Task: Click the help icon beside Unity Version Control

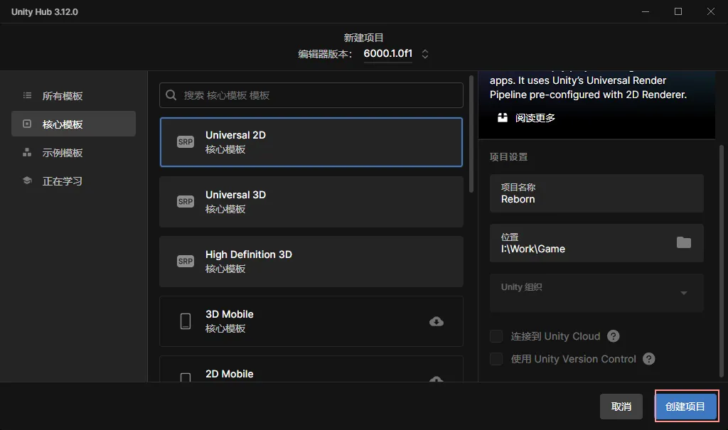Action: coord(648,359)
